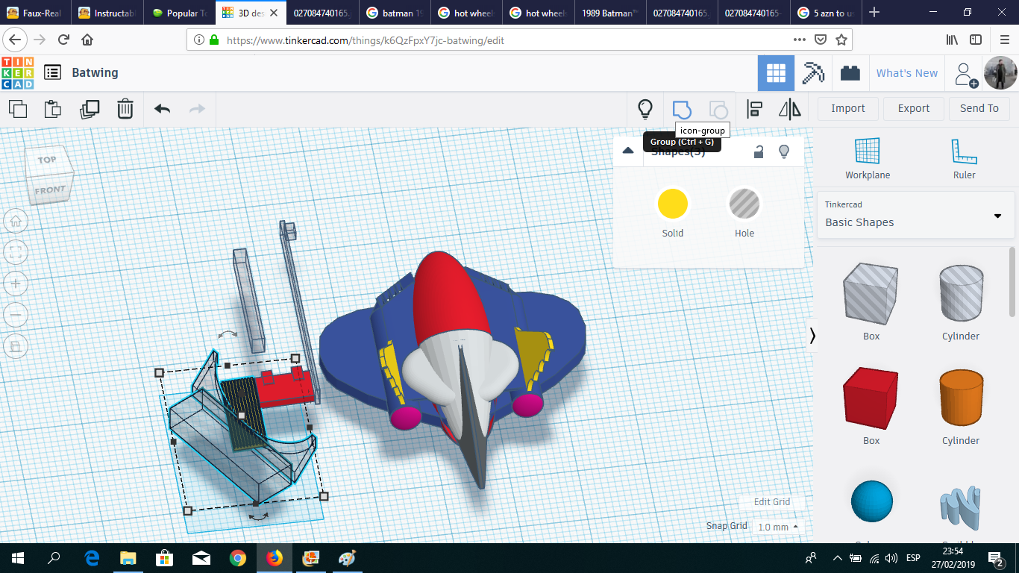The width and height of the screenshot is (1019, 573).
Task: Undo the last action
Action: pyautogui.click(x=160, y=108)
